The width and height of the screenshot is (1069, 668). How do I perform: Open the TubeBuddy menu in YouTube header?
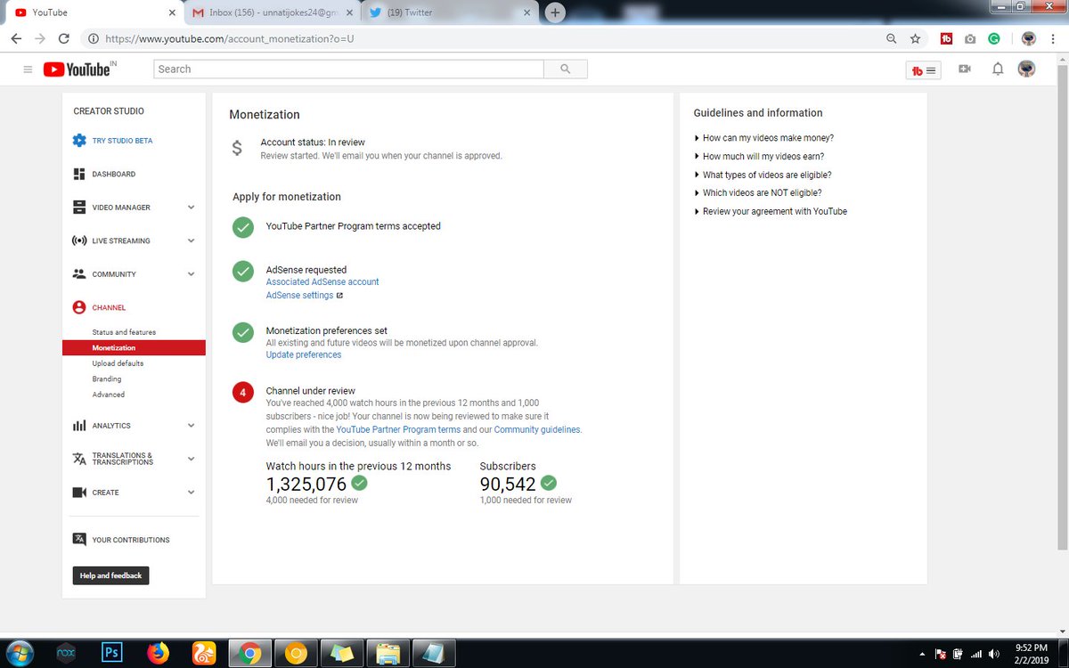click(923, 70)
